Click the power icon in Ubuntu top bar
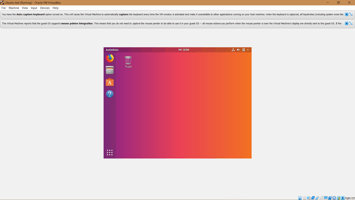This screenshot has width=355, height=200. pos(244,50)
